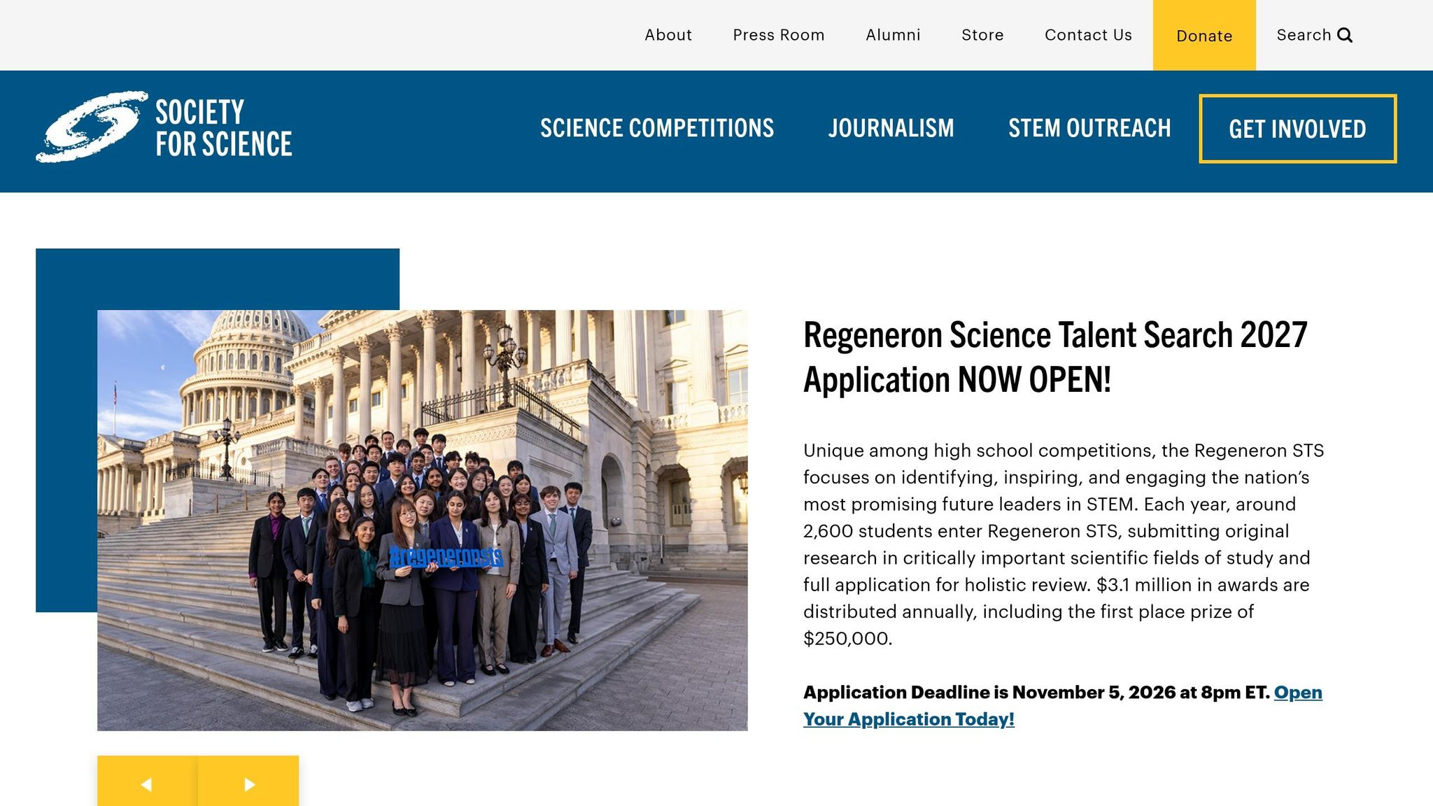Click the Regeneron Science Talent Search headline

coord(1055,357)
